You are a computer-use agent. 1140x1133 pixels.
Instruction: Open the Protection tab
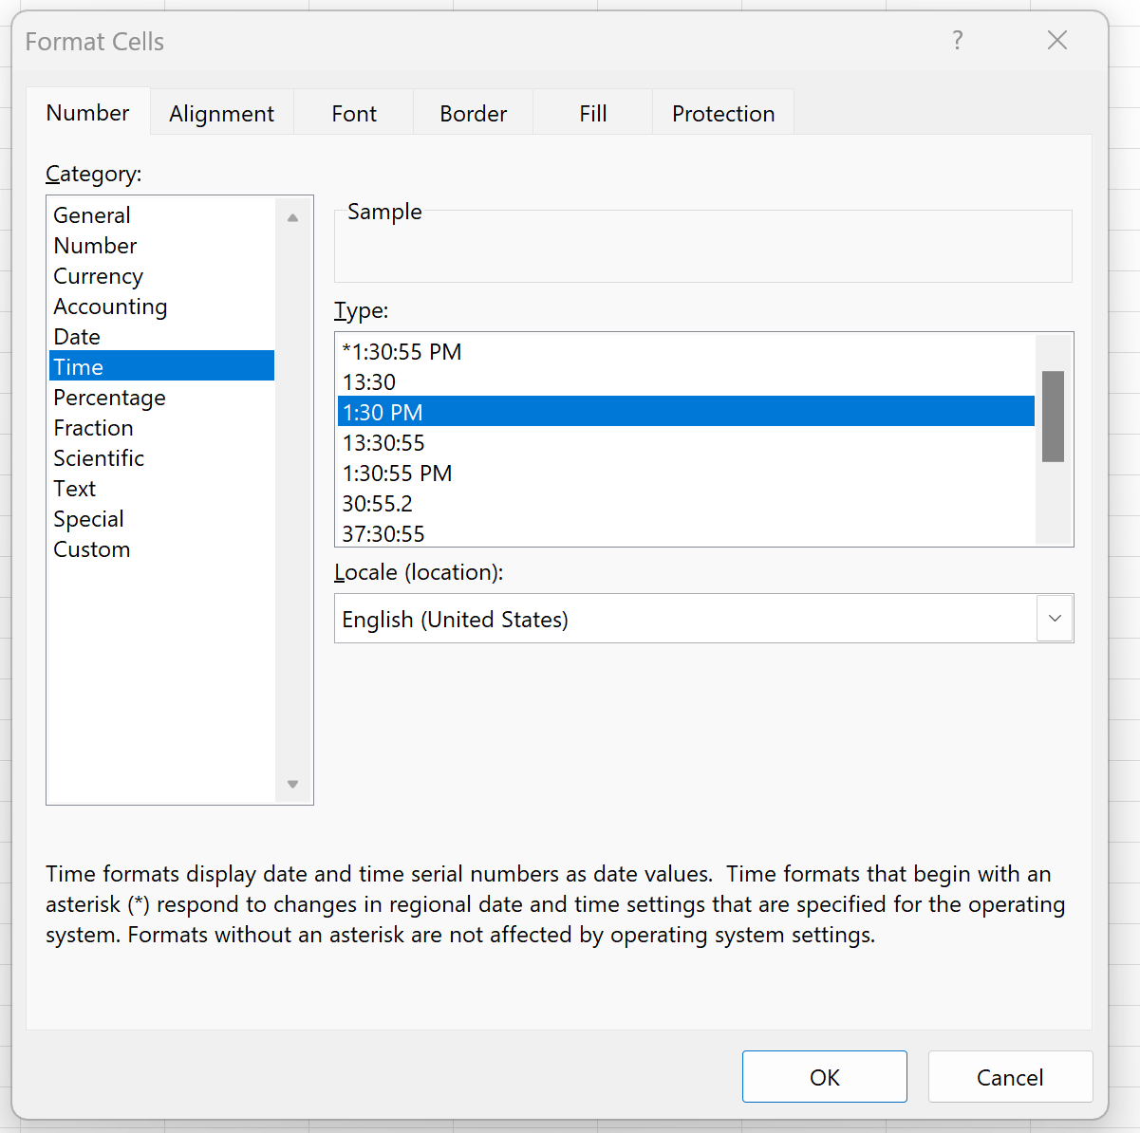click(x=722, y=113)
